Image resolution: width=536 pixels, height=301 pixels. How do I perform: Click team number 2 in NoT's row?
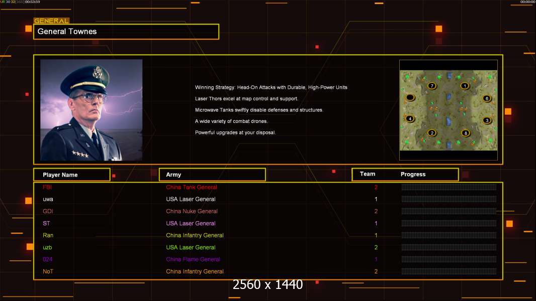376,271
